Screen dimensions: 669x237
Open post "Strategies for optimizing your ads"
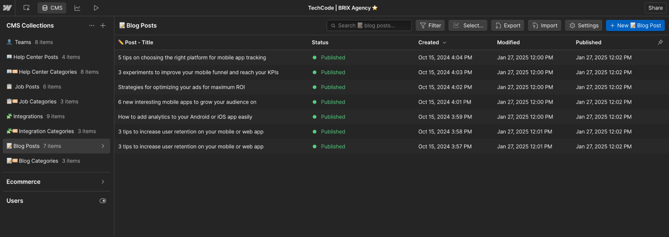pyautogui.click(x=181, y=87)
